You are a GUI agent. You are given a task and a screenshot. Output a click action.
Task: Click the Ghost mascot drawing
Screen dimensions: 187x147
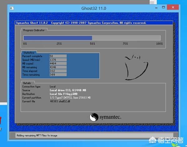point(137,67)
